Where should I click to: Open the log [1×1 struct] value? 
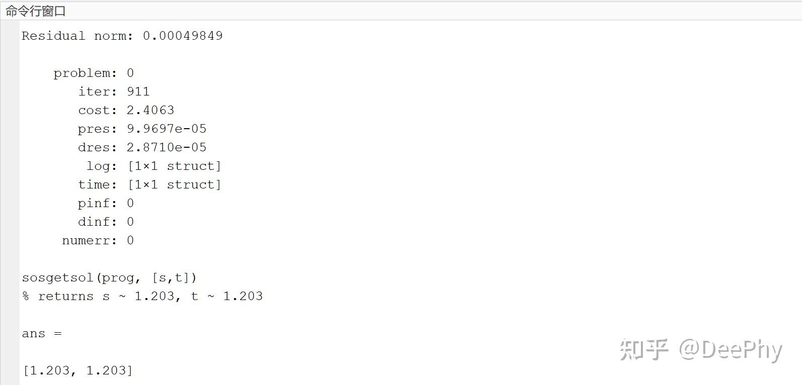pos(174,166)
